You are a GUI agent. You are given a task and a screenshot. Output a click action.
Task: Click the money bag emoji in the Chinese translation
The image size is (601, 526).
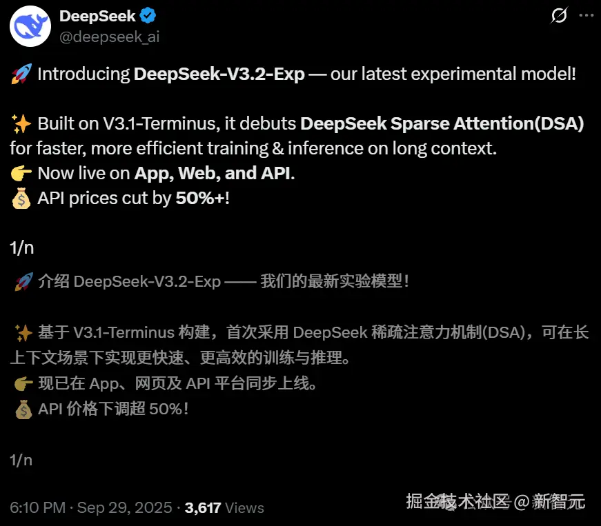coord(23,409)
